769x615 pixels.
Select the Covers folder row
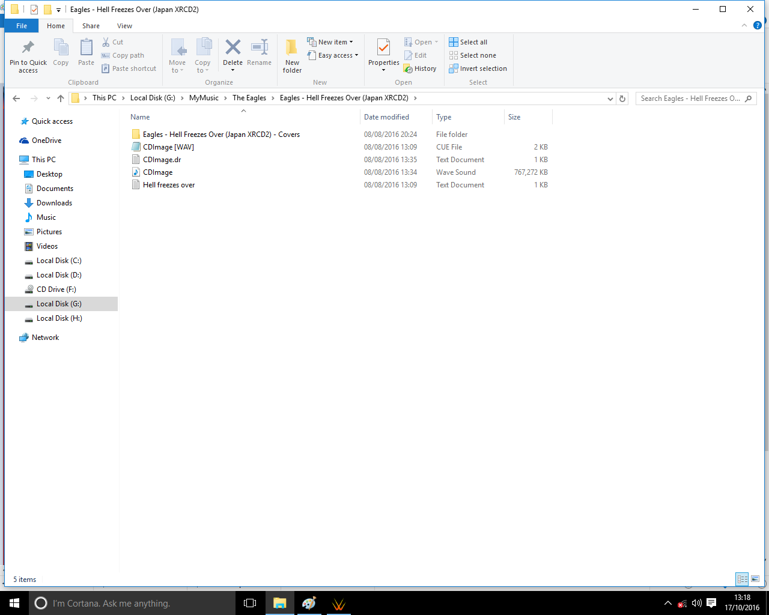point(340,135)
